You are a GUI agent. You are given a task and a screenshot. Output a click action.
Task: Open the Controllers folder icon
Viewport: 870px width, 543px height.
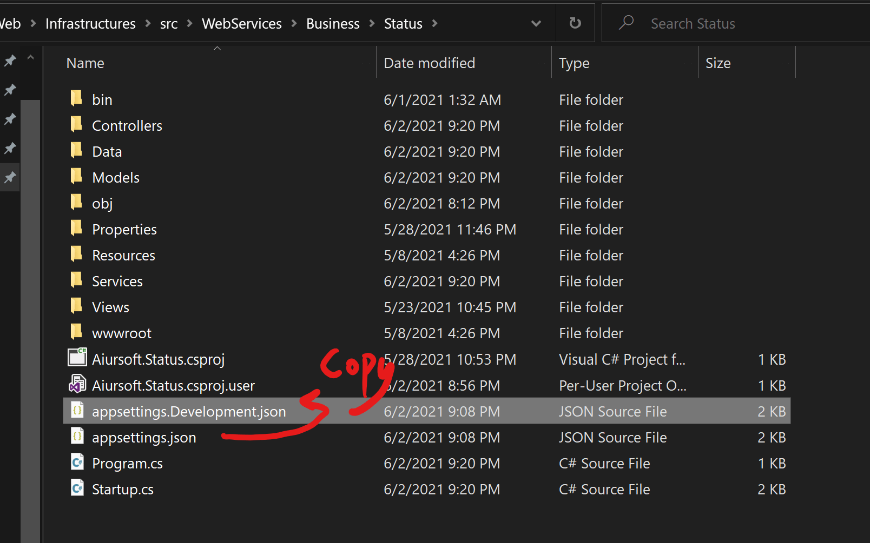coord(76,125)
